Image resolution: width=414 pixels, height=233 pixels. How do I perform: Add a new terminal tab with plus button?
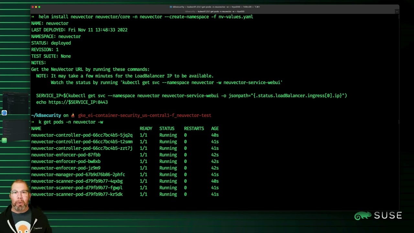tap(397, 11)
